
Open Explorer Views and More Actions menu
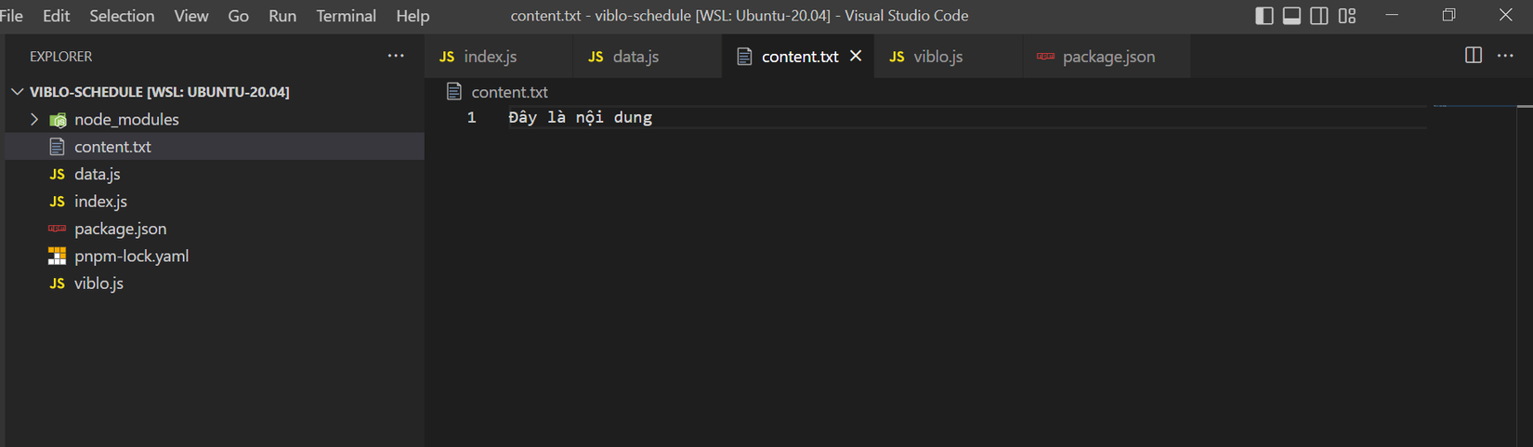pos(396,56)
